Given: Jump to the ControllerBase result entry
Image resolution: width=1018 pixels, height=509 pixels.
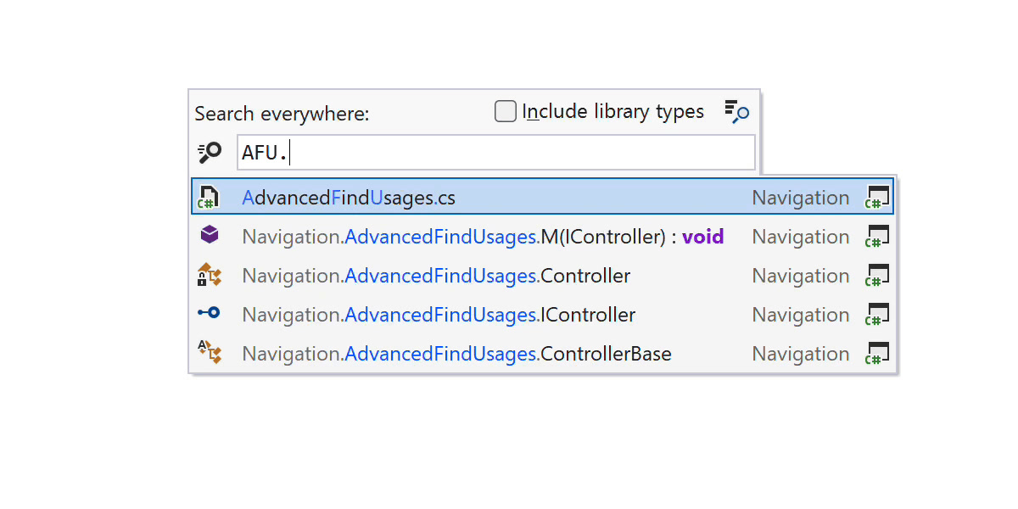Looking at the screenshot, I should pyautogui.click(x=456, y=354).
